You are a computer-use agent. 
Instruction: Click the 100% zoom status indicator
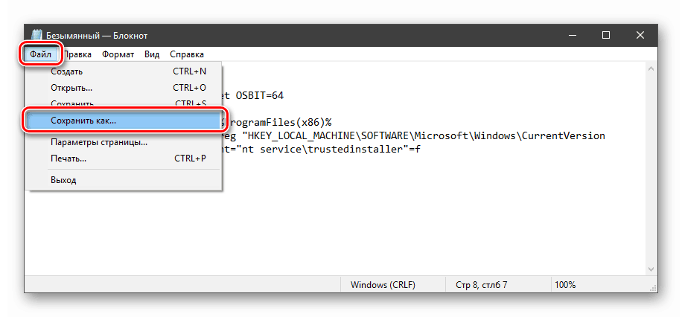565,285
